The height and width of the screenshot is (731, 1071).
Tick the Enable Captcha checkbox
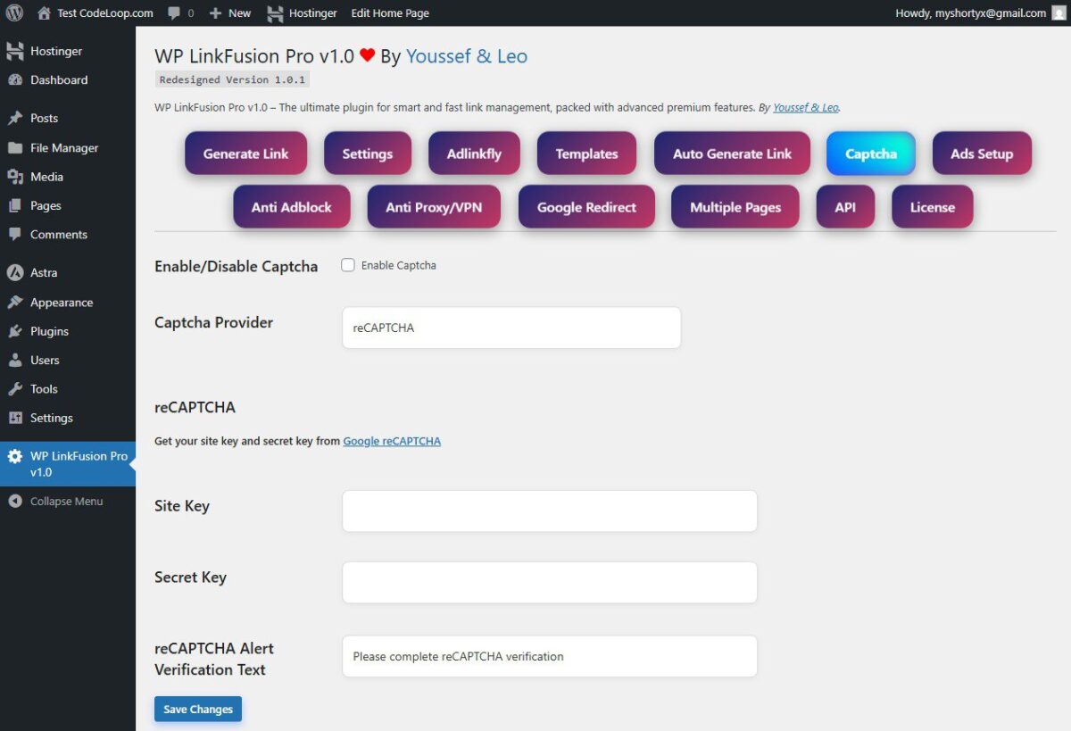coord(348,265)
